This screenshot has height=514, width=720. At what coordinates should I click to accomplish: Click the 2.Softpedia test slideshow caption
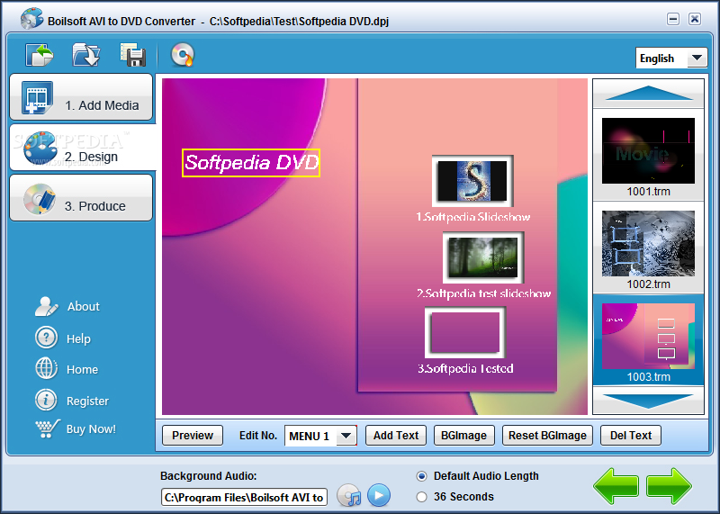tap(483, 293)
